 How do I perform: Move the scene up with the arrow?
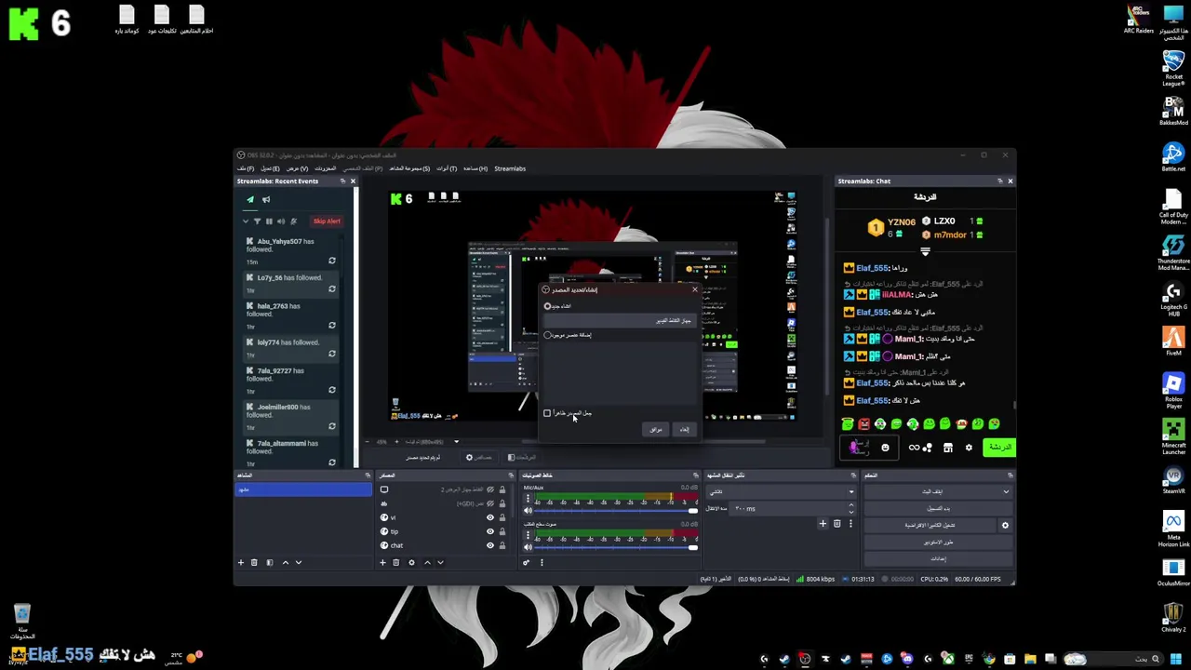[286, 562]
